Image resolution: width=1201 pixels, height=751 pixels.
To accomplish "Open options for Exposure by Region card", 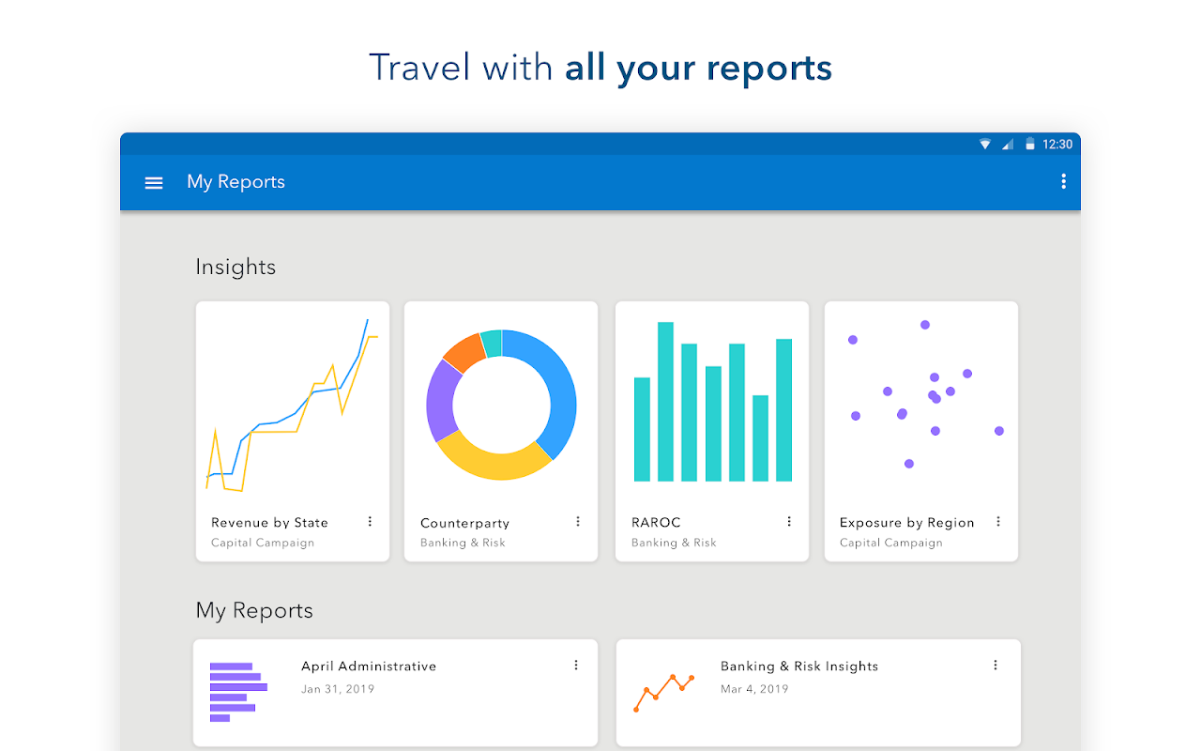I will click(998, 522).
